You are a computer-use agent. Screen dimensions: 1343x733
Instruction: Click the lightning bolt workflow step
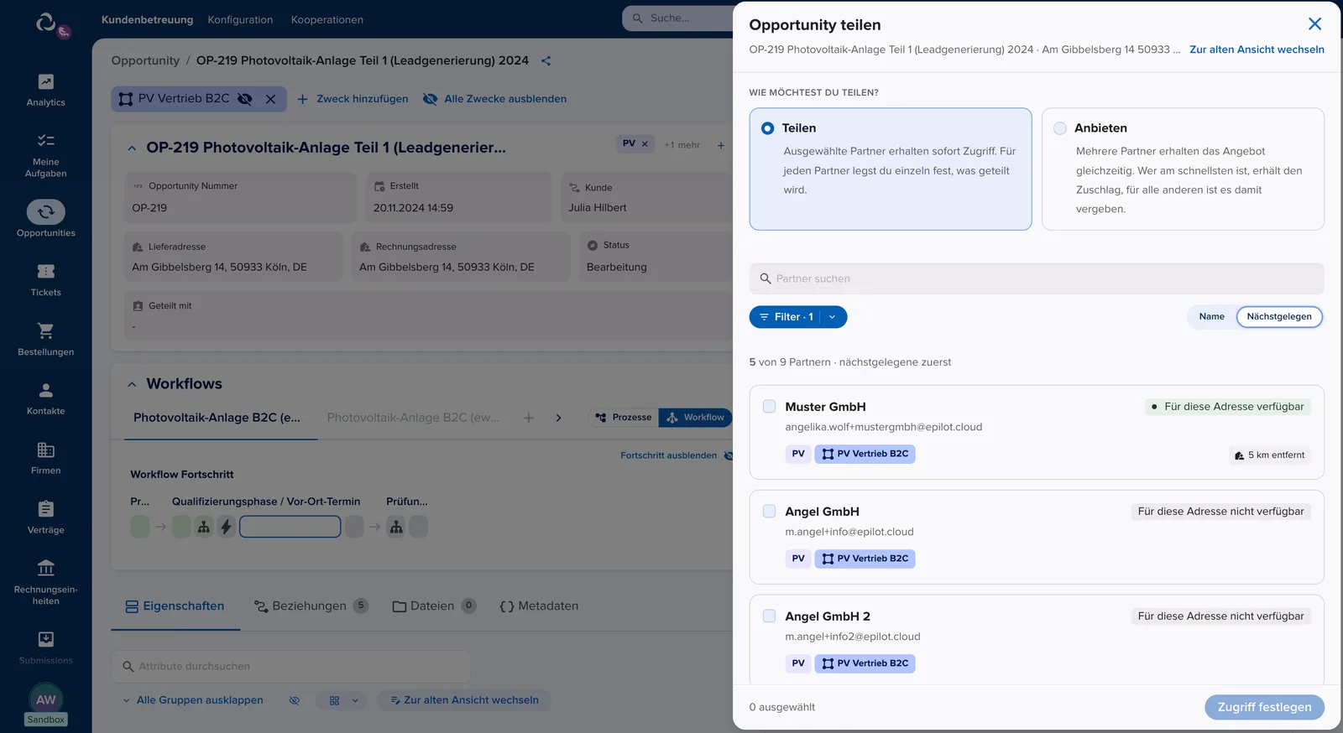[226, 527]
